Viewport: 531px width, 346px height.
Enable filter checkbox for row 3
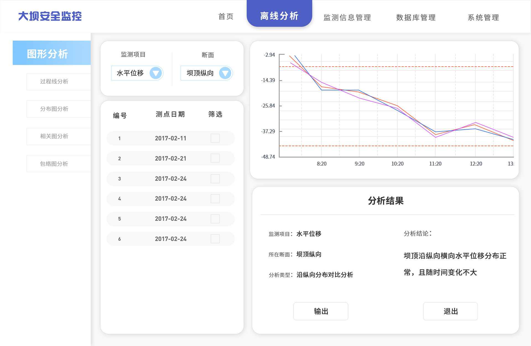click(x=215, y=179)
